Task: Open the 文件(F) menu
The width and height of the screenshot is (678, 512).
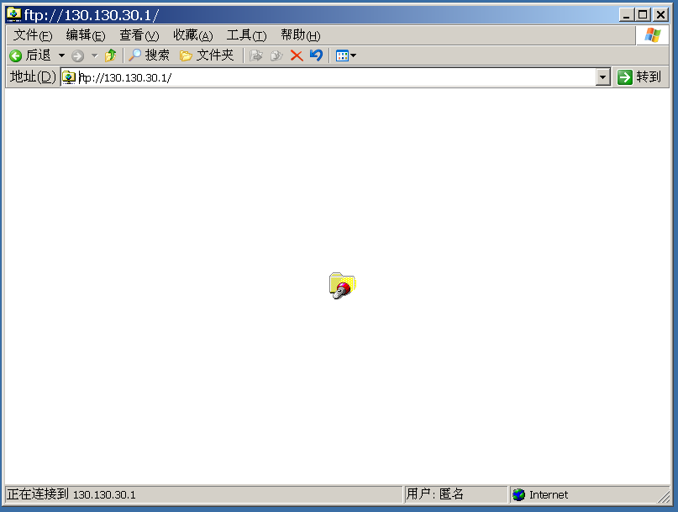Action: tap(33, 35)
